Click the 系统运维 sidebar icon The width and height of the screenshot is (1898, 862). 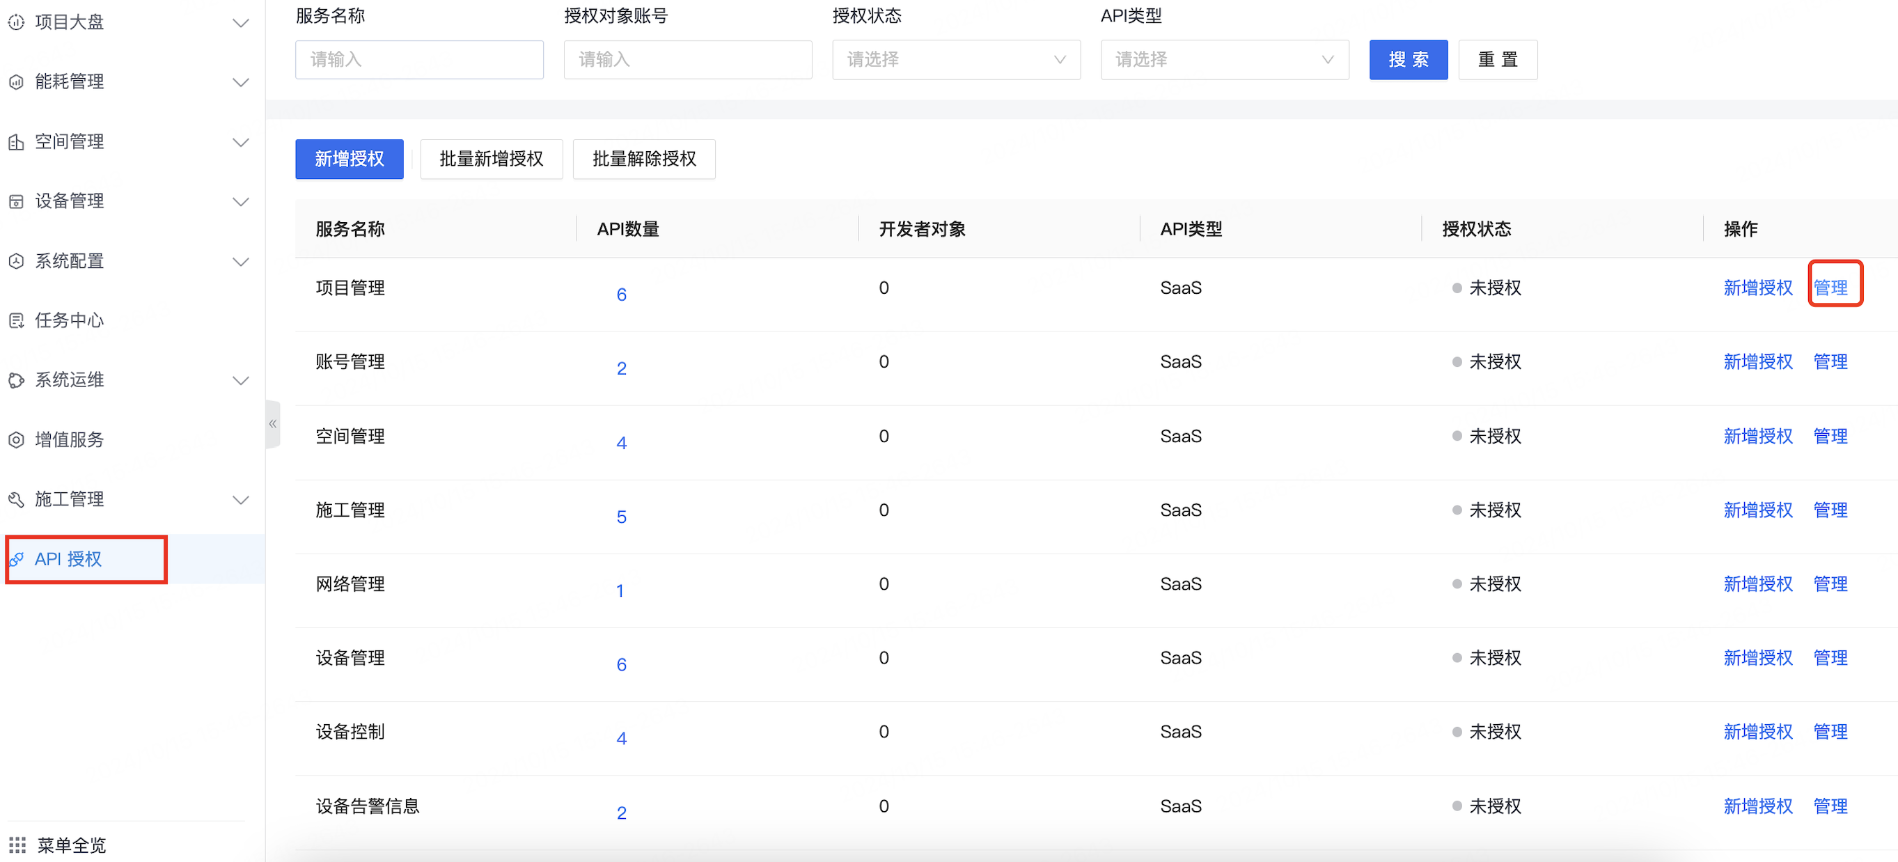16,380
